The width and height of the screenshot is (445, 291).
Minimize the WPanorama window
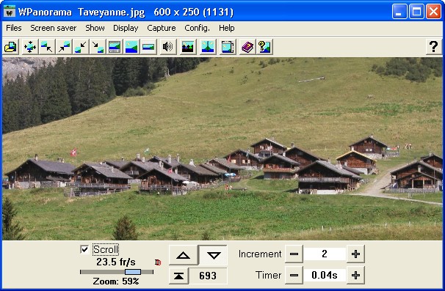click(399, 12)
